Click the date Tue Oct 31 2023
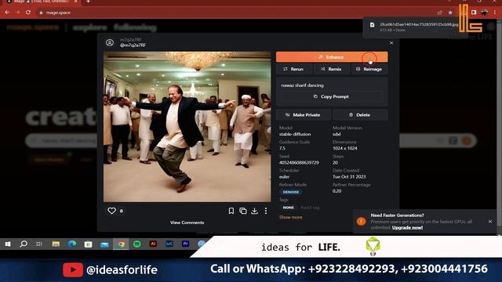Viewport: 502px width, 282px height. coord(349,177)
